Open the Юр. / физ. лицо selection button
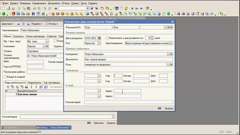The image size is (240, 135). pyautogui.click(x=47, y=41)
